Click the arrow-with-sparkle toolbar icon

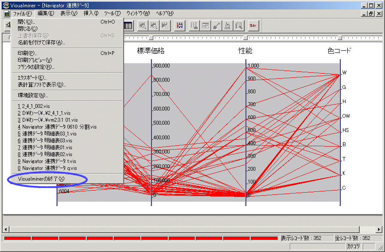click(x=165, y=26)
